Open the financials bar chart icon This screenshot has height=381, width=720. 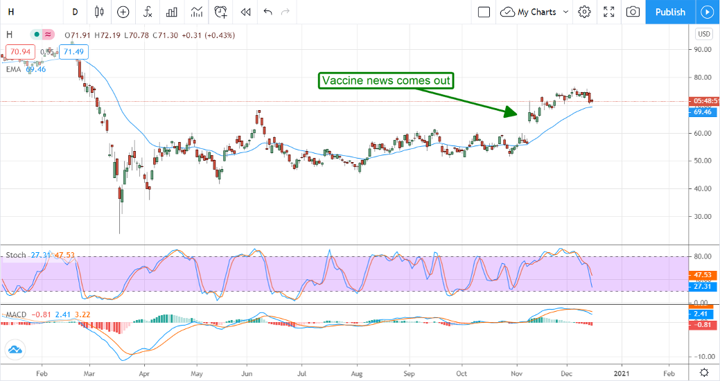click(172, 12)
